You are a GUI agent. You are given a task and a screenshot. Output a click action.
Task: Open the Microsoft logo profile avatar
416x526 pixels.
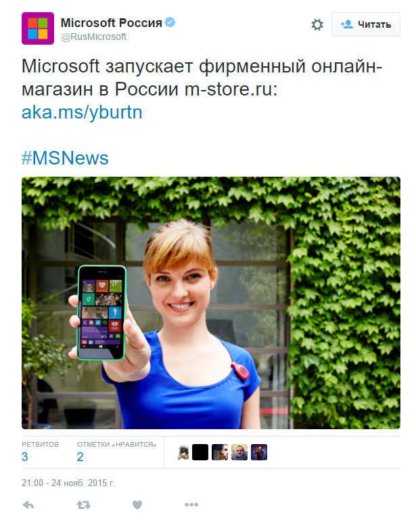coord(38,28)
